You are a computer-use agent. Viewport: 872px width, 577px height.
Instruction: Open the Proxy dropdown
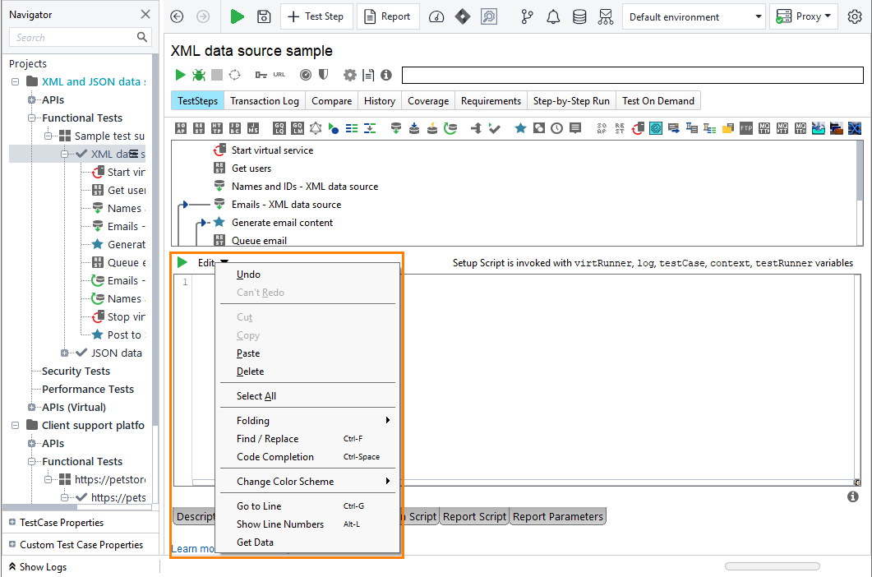(x=803, y=16)
